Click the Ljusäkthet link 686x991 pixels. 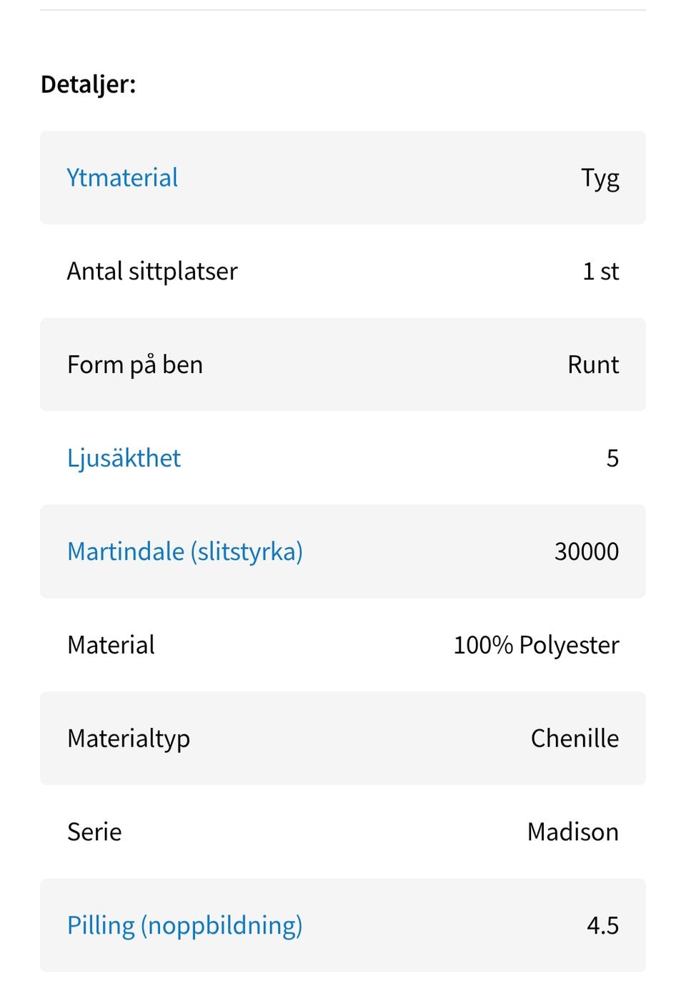coord(124,458)
